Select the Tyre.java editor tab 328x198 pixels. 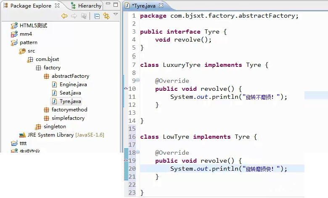[x=143, y=6]
